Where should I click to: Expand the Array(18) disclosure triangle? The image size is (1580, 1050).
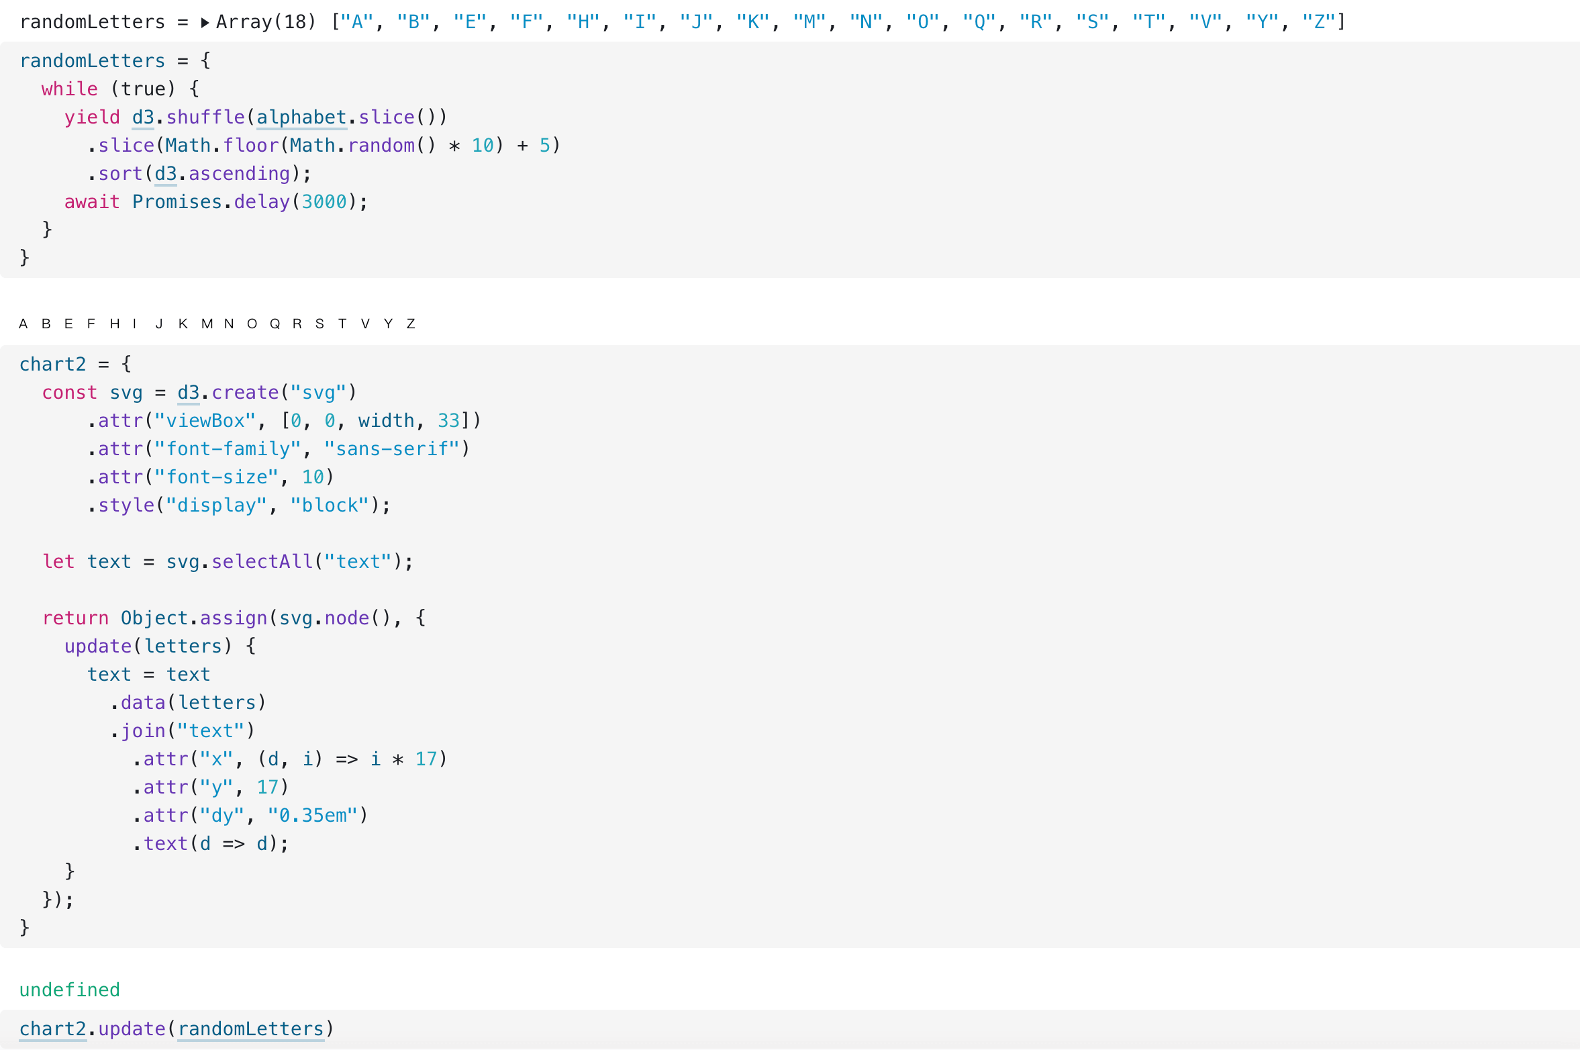205,23
